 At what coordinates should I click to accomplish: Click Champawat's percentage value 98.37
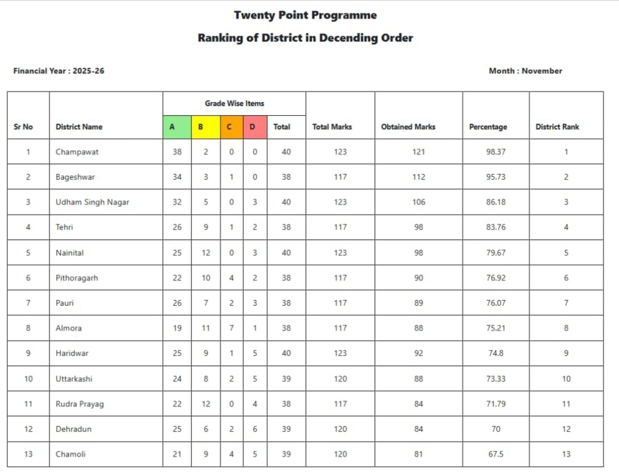coord(495,152)
